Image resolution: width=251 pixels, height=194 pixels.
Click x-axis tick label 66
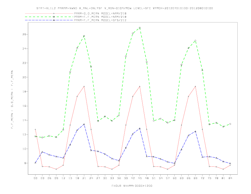tap(189, 178)
